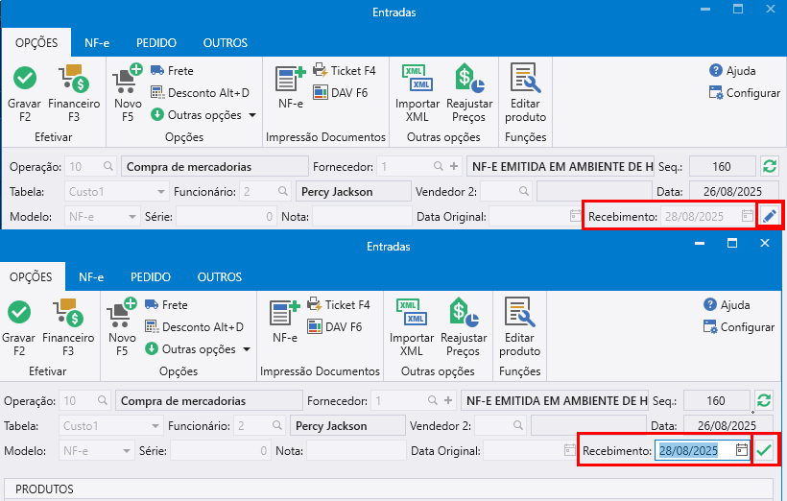Click refresh icon beside Seq. 160 in upper window
The height and width of the screenshot is (501, 787).
tap(770, 166)
